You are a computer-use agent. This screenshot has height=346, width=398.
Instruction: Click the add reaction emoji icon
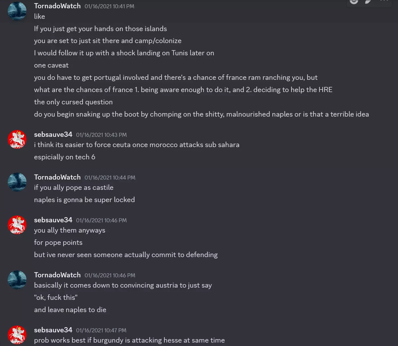[x=354, y=1]
